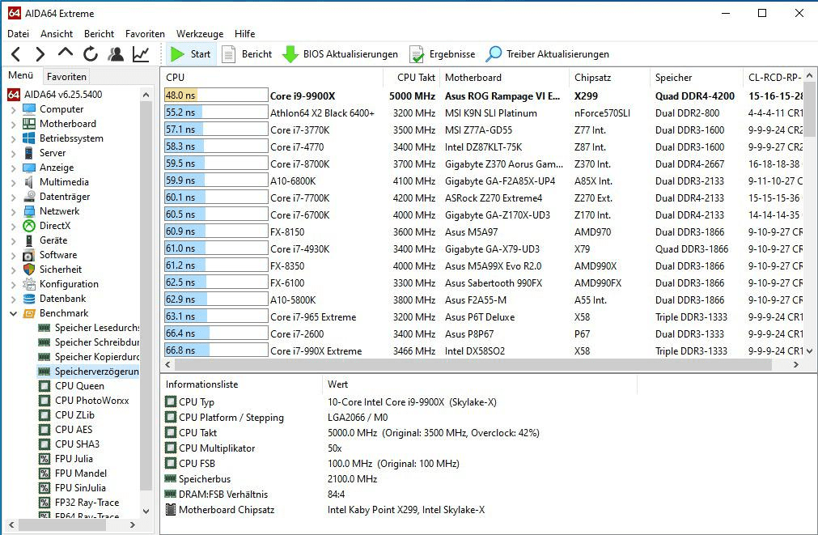Screen dimensions: 818x535
Task: Expand the Multimedia tree node
Action: point(14,183)
